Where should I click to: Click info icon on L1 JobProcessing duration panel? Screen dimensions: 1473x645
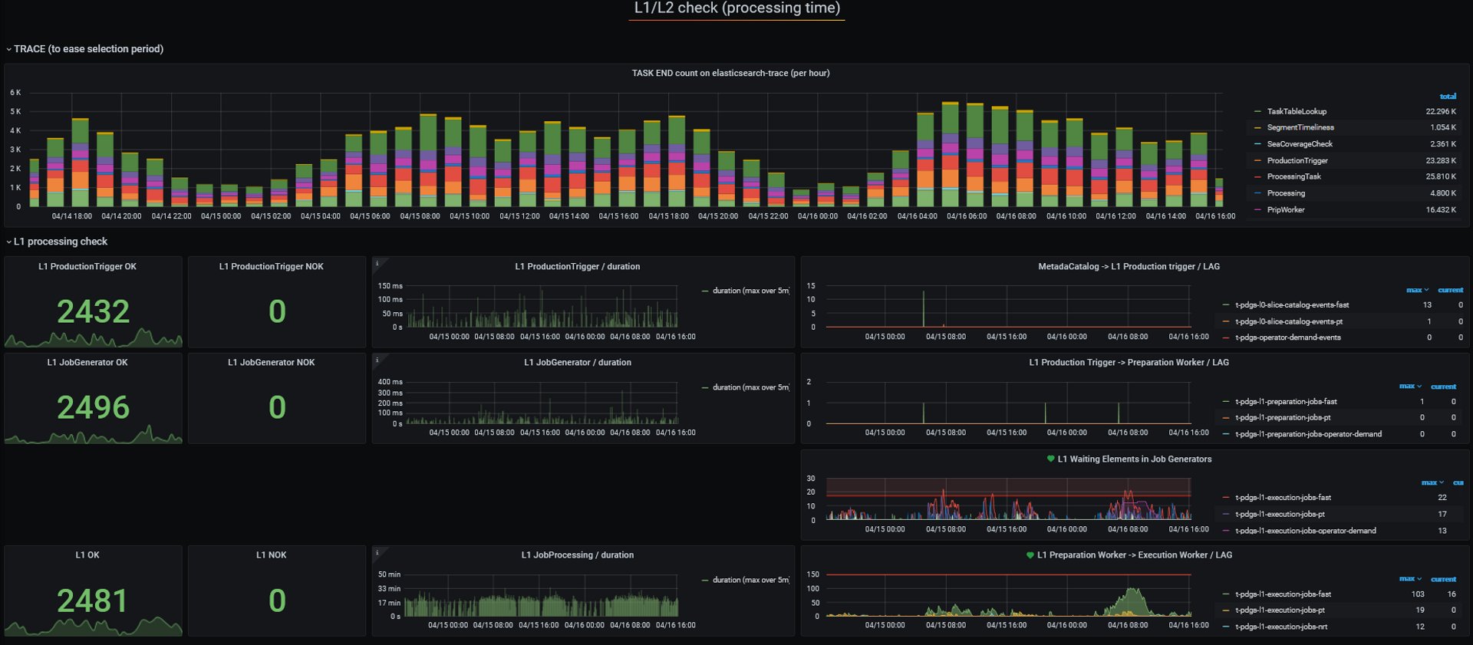(377, 552)
